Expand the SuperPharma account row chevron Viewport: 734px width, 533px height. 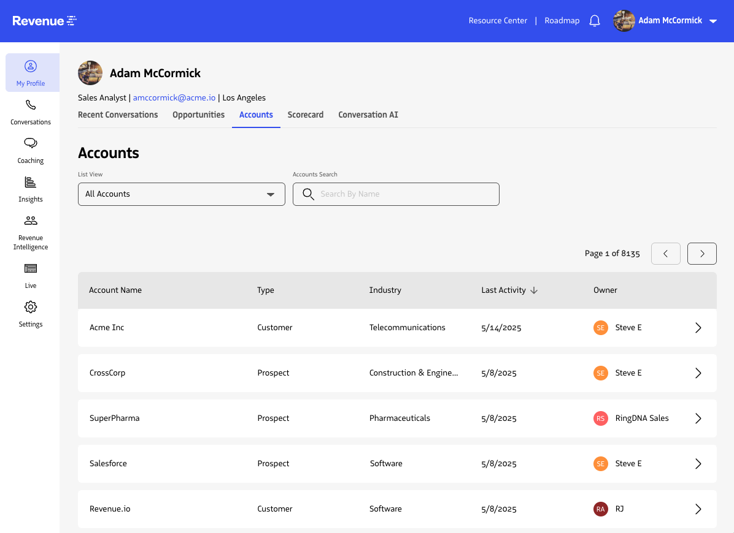click(x=698, y=418)
